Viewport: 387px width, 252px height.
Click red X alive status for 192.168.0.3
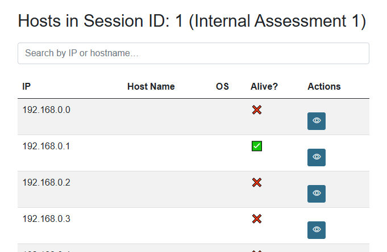pyautogui.click(x=257, y=219)
